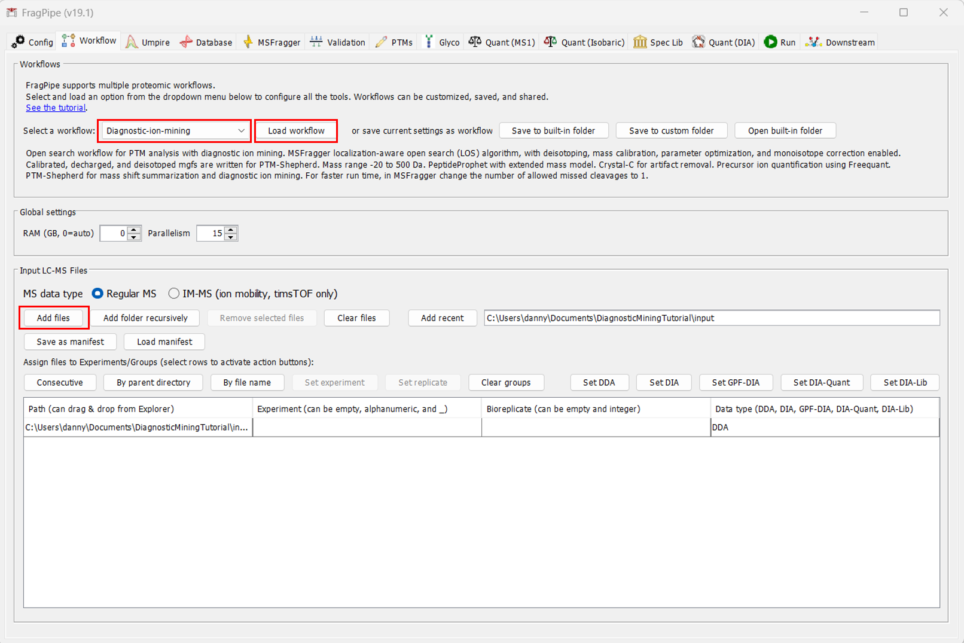Increase the Parallelism spinner value

tap(231, 230)
